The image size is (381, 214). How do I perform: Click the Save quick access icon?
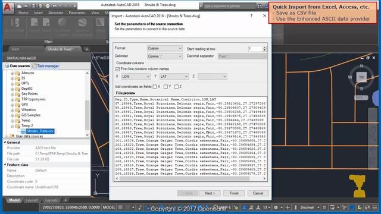coord(33,6)
